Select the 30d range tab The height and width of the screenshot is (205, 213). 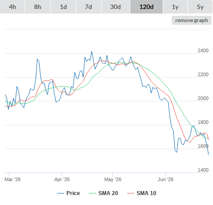(x=115, y=7)
